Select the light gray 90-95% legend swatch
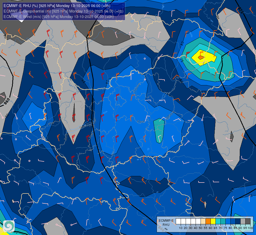Screen dimensions: 256x235 click(243, 221)
